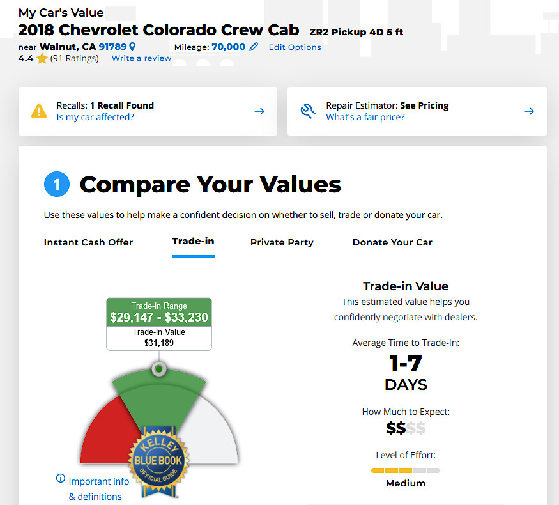
Task: Click the pencil icon next to mileage
Action: 254,47
